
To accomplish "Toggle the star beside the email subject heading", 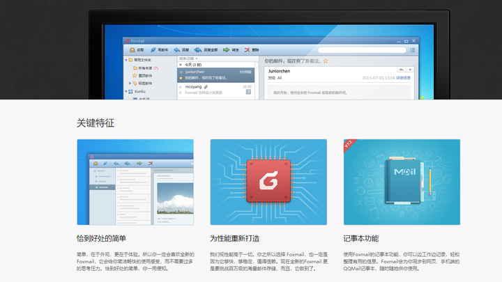I will click(x=326, y=61).
